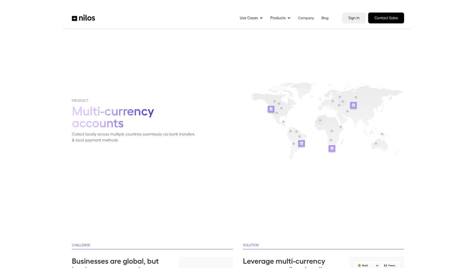Click the 'Leverage multi-currency' heading

284,261
